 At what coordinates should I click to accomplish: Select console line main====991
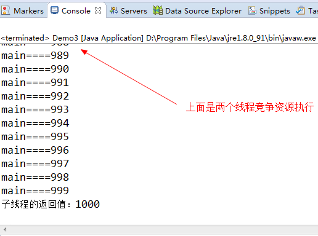tap(35, 82)
